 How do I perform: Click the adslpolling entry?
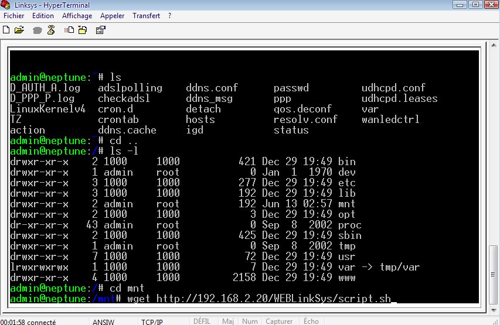click(x=130, y=88)
